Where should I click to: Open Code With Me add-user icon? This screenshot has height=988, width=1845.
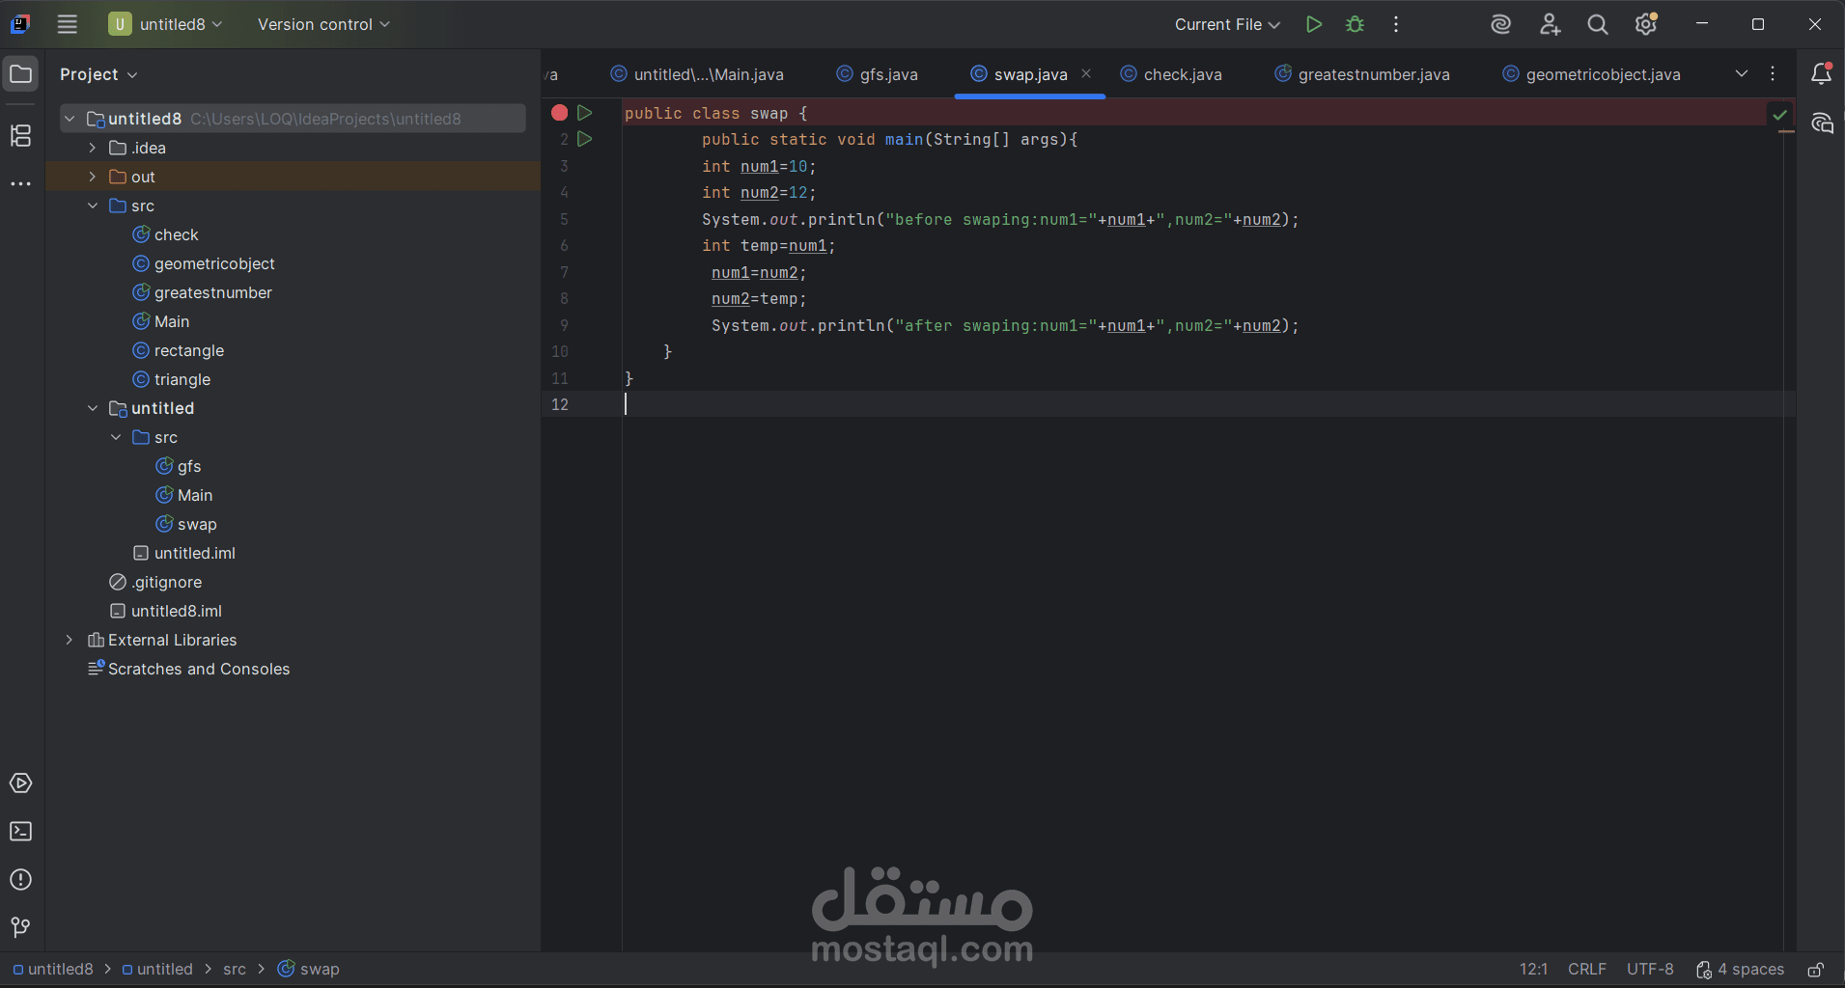tap(1550, 24)
